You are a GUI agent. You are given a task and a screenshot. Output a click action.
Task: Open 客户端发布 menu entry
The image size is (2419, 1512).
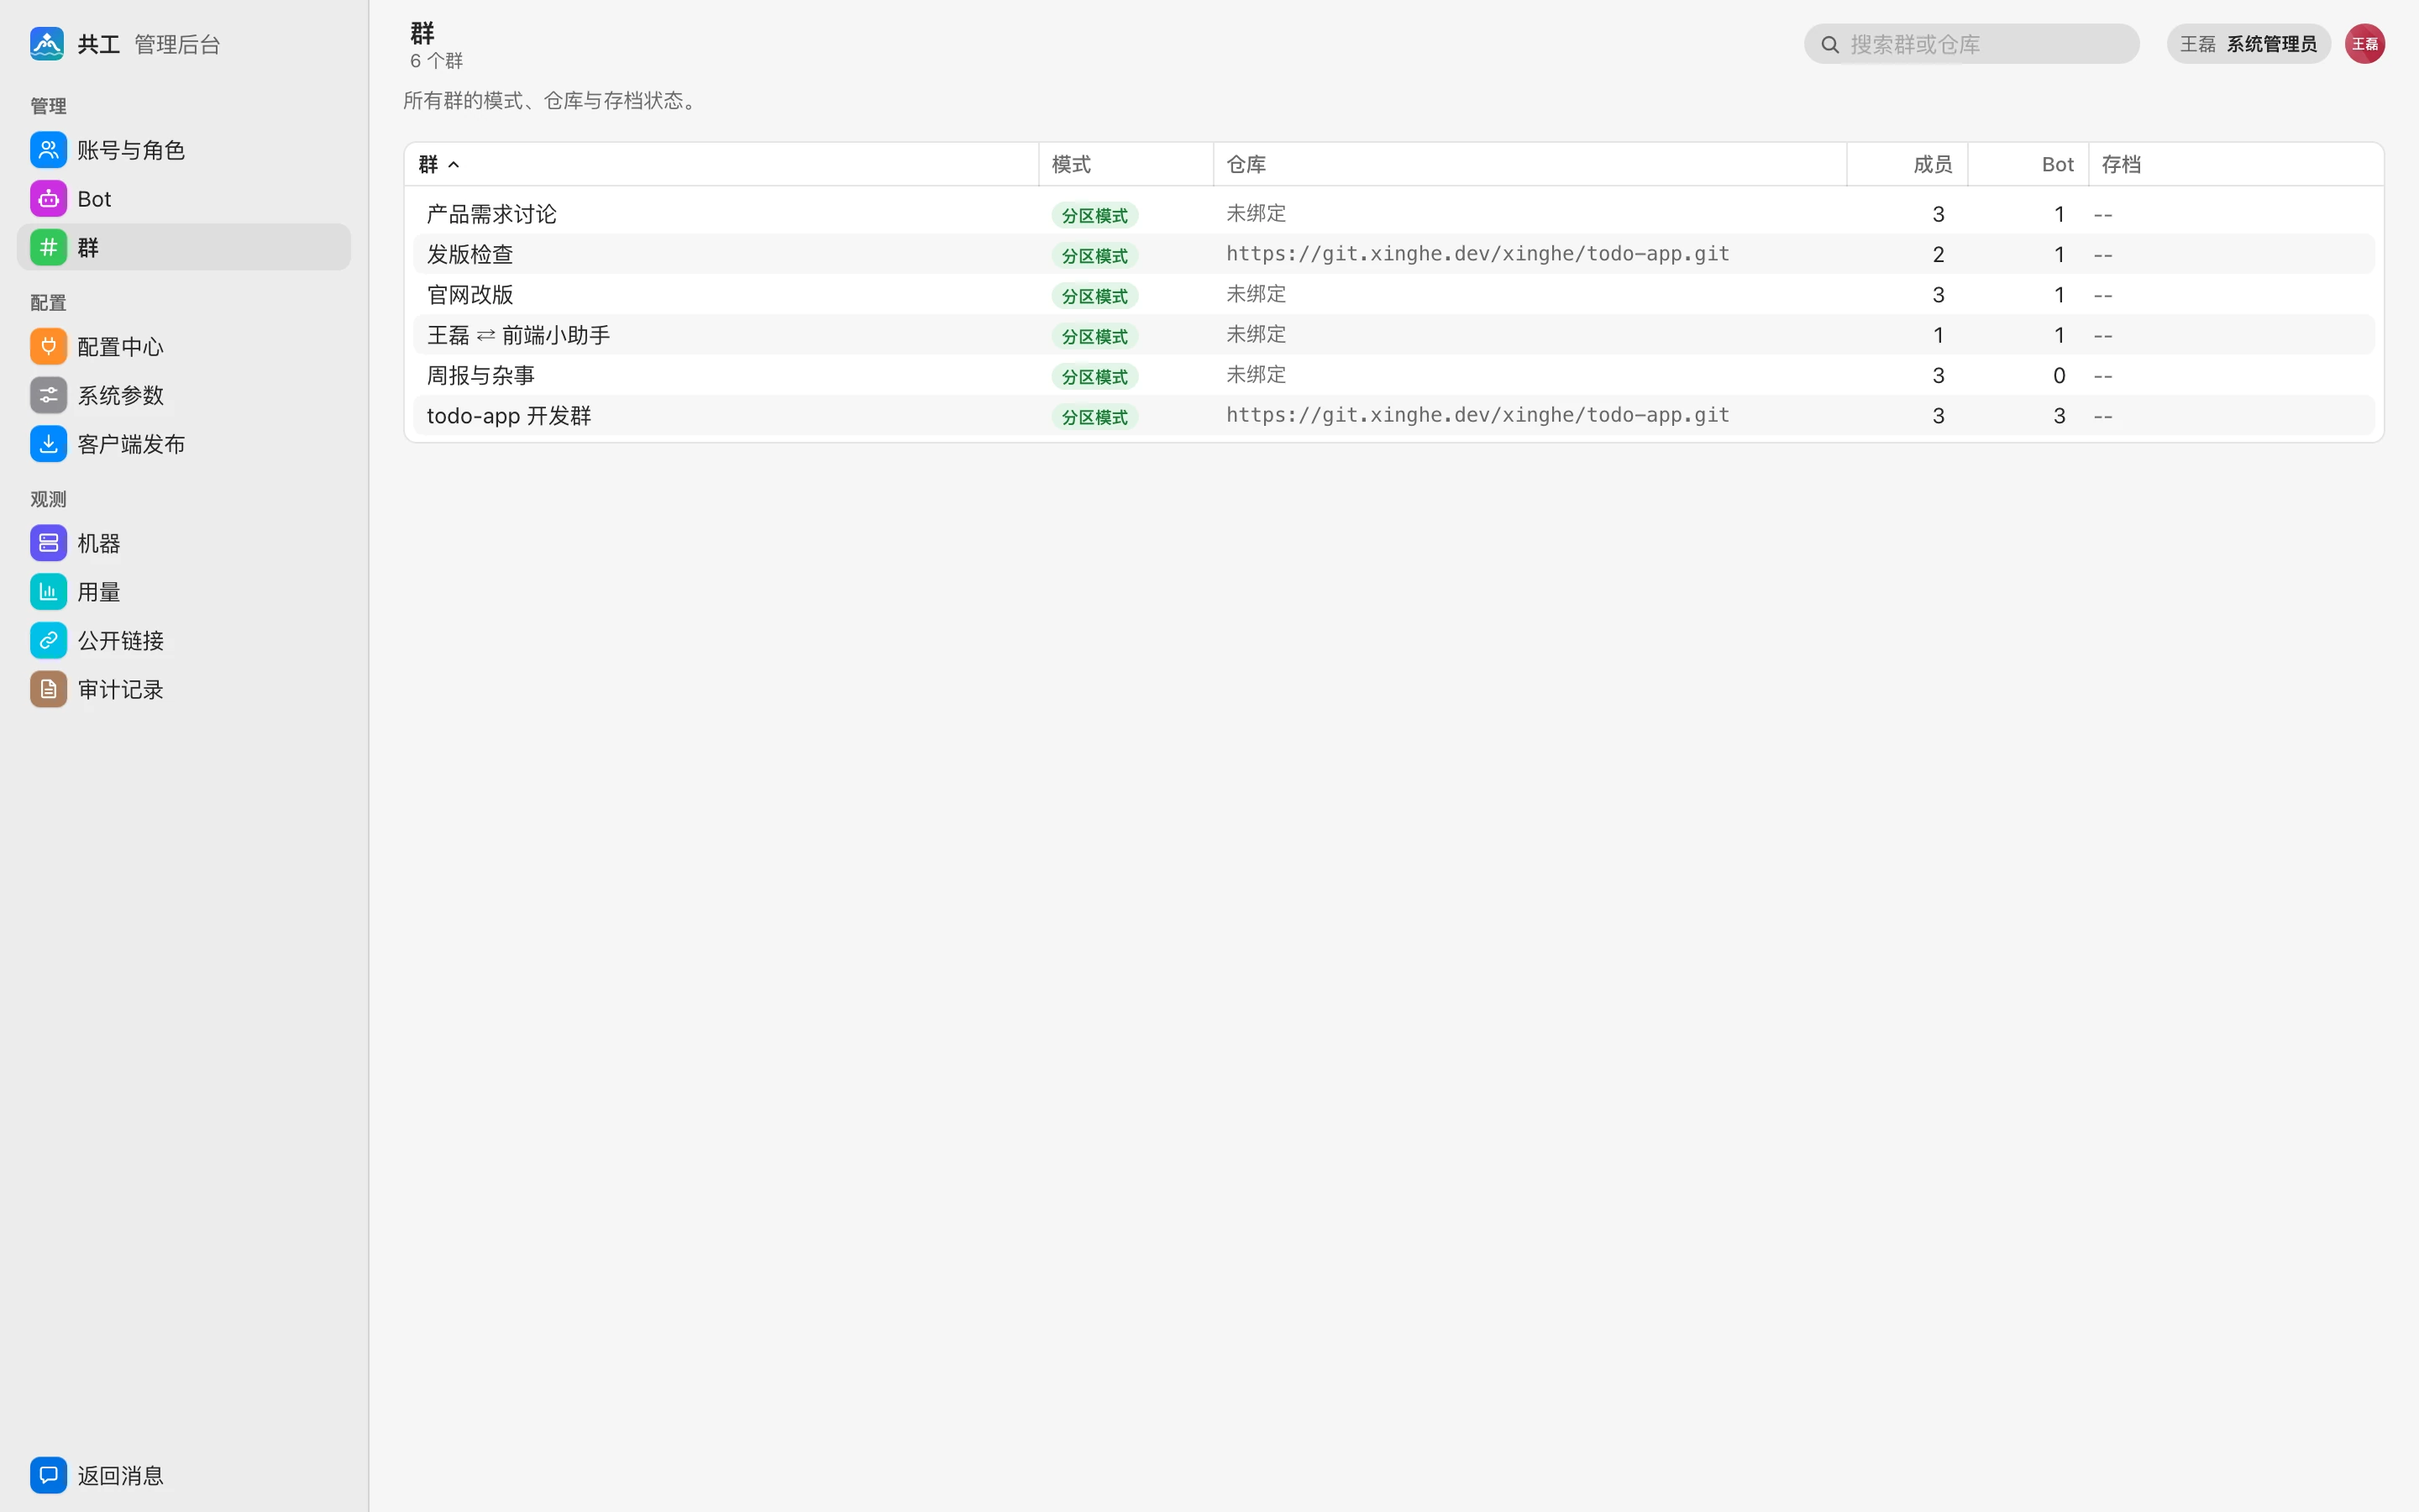[x=184, y=444]
